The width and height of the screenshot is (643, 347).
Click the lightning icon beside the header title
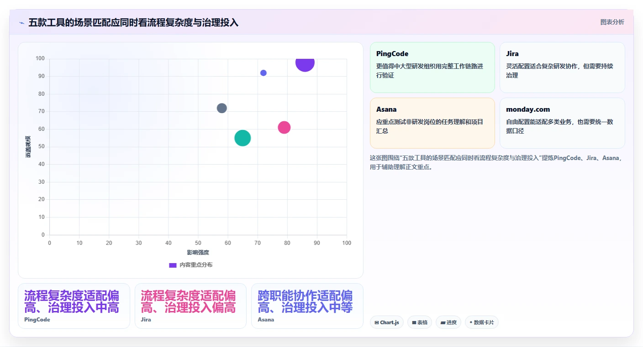tap(21, 23)
